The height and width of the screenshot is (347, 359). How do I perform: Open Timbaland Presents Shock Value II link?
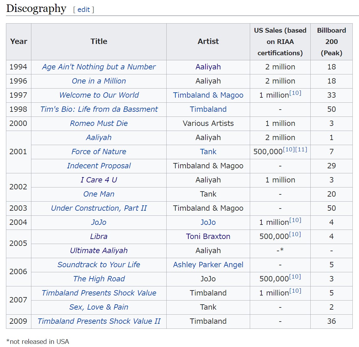point(99,321)
